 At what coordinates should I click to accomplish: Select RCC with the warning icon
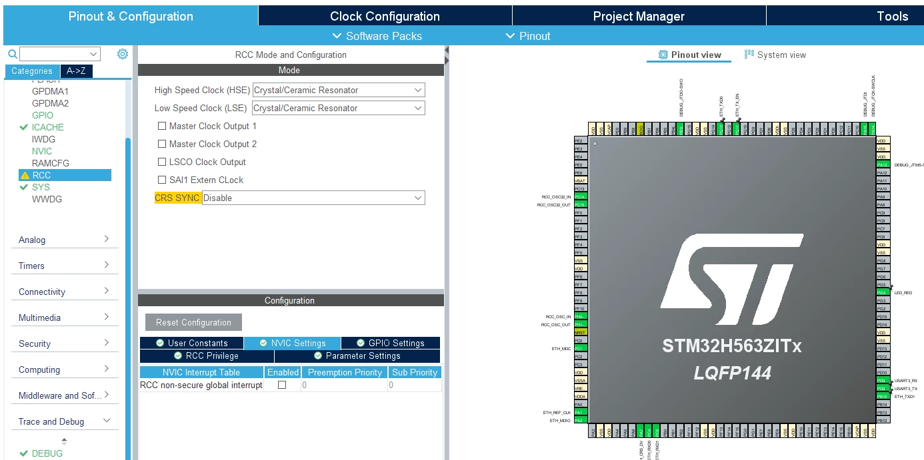click(x=65, y=175)
